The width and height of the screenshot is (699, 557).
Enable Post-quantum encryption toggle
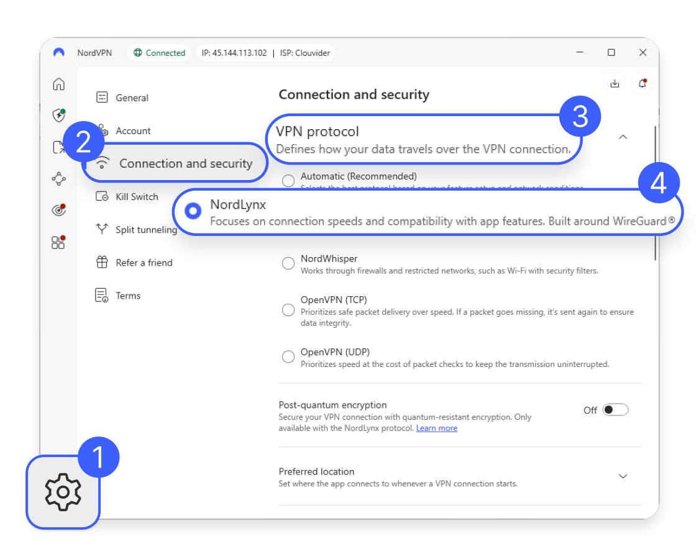pos(616,409)
